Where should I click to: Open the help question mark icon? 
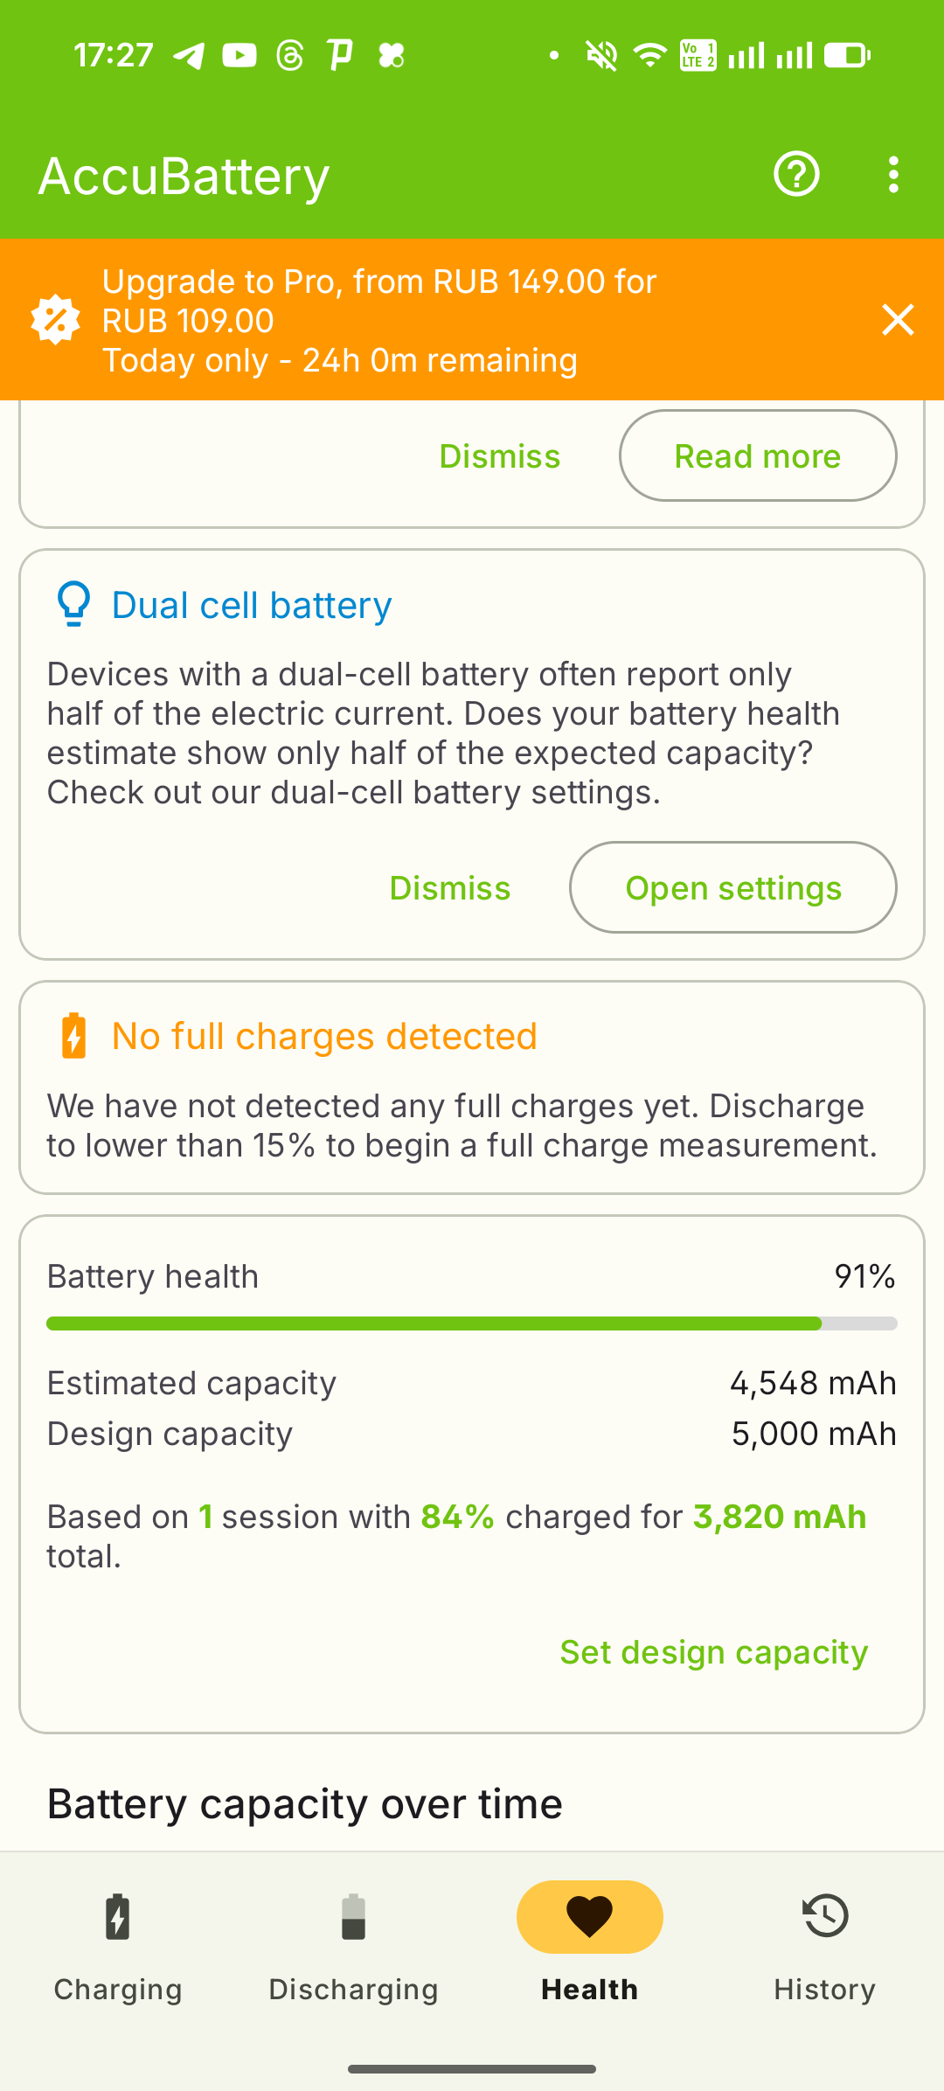point(796,174)
